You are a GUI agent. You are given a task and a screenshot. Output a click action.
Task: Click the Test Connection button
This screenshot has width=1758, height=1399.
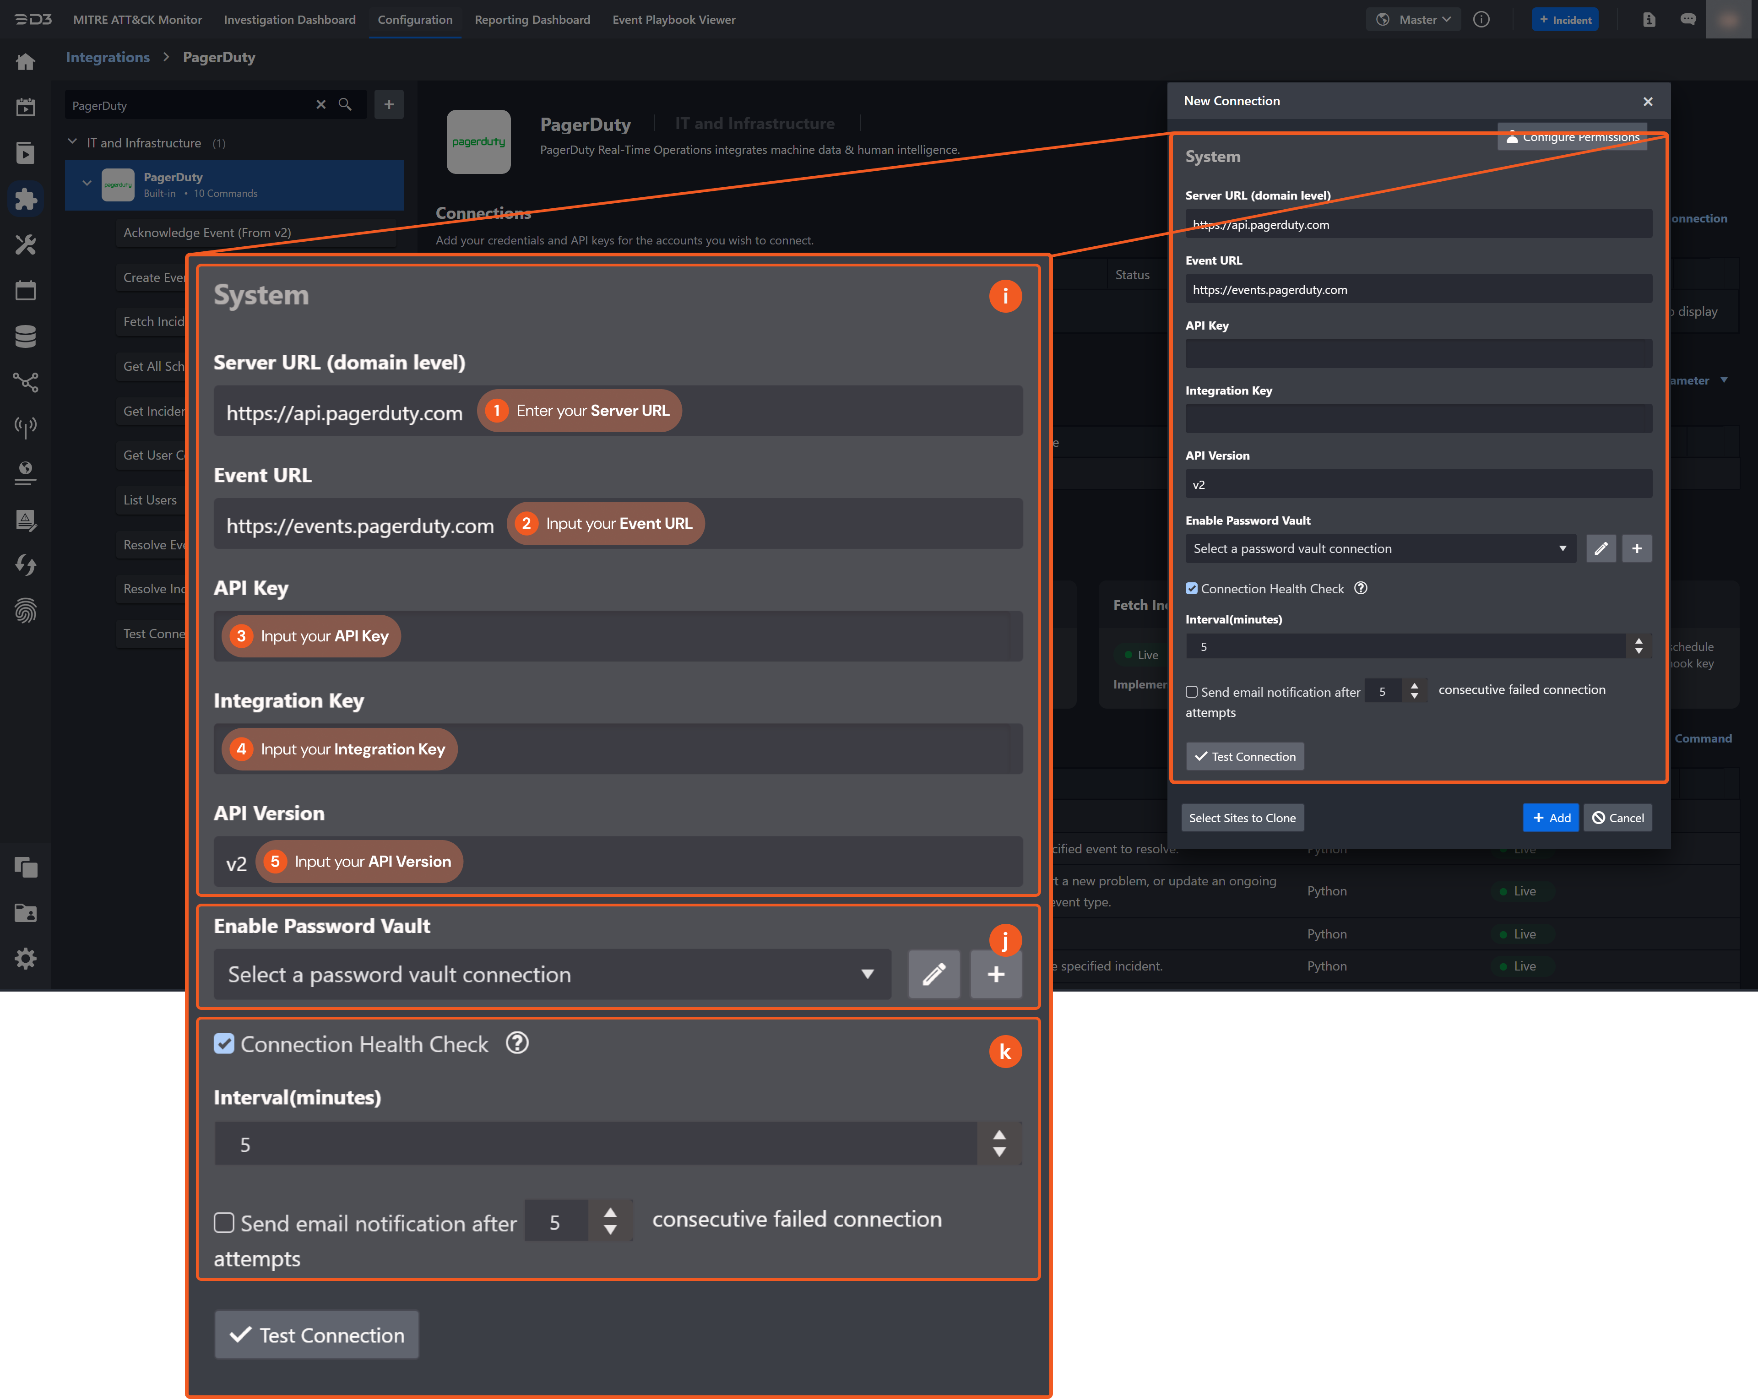1244,757
